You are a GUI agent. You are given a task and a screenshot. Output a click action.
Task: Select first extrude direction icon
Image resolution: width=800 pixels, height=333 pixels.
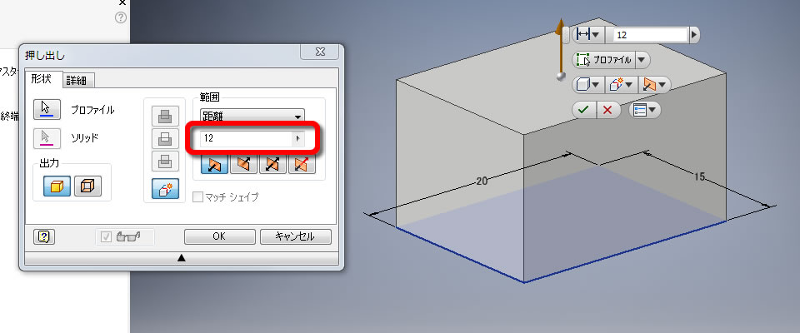pyautogui.click(x=214, y=164)
